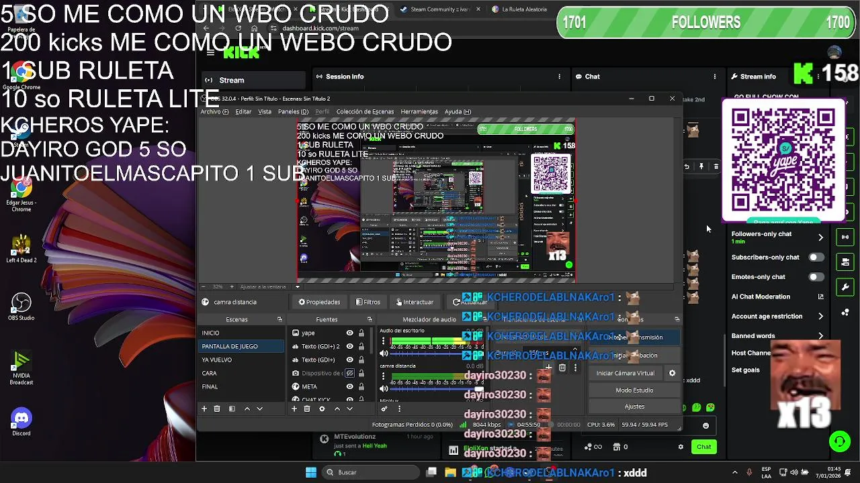Hide the META source
Viewport: 860px width, 483px height.
pos(349,386)
